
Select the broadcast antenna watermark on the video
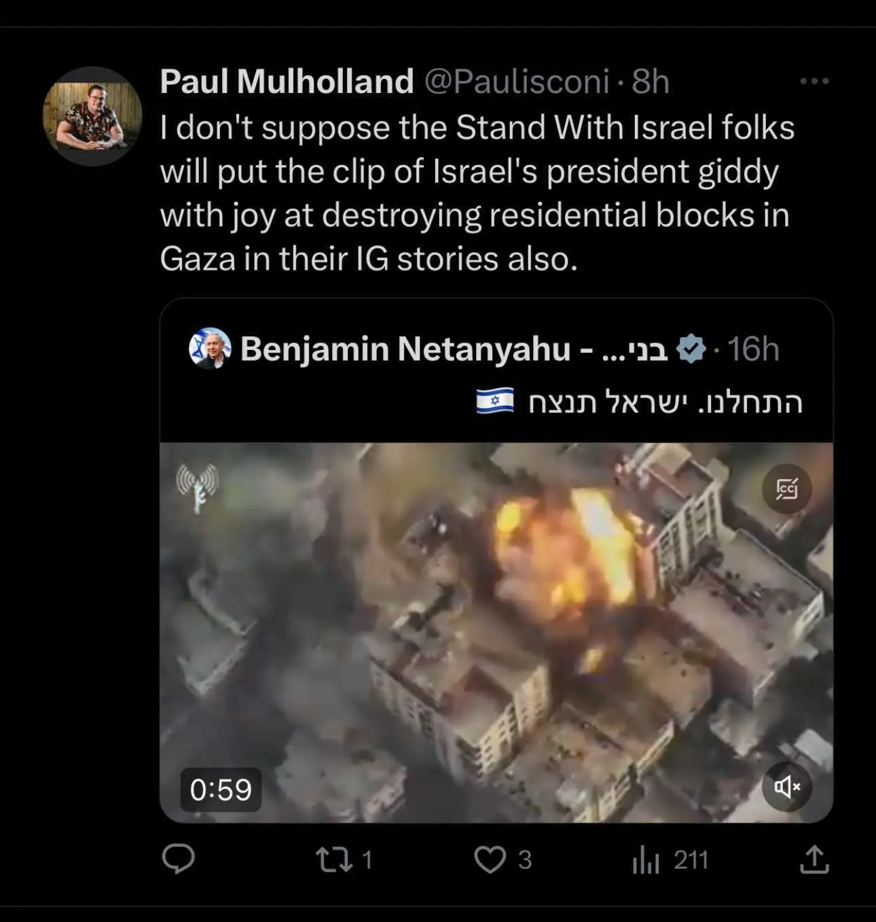pos(197,488)
